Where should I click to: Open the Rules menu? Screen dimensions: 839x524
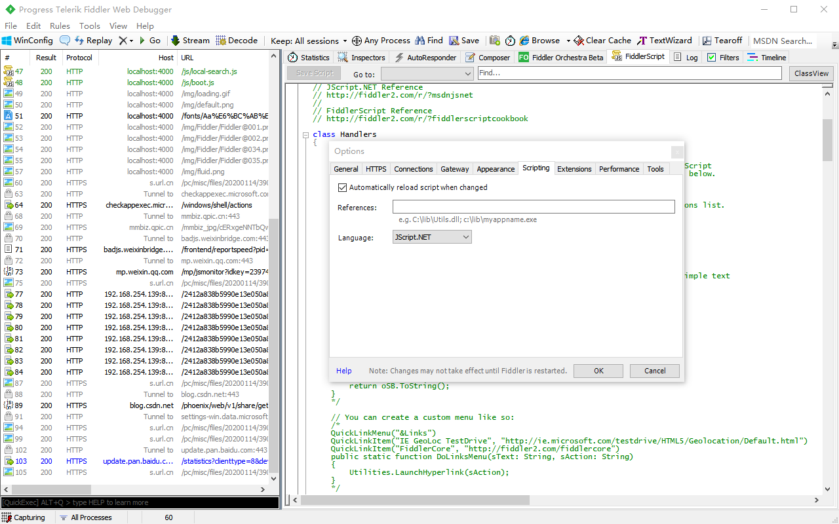[x=60, y=26]
